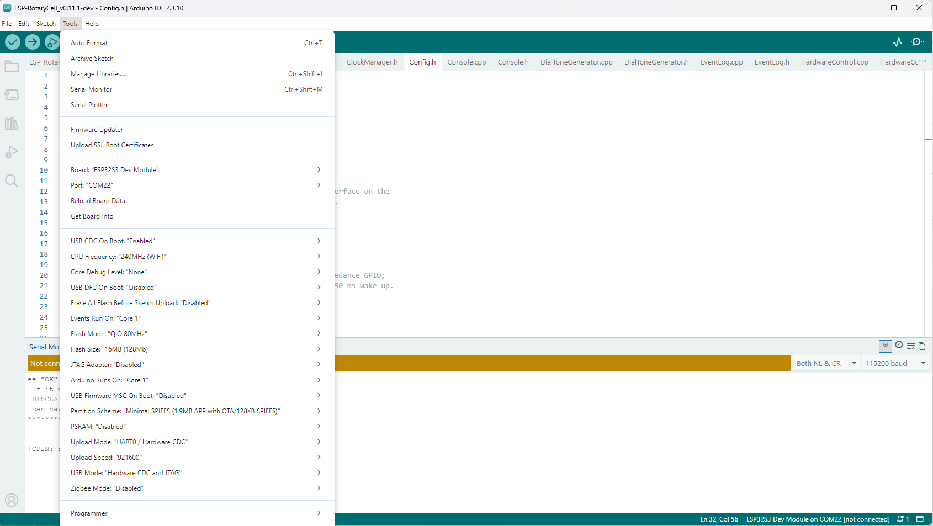Switch to the ClockManager.h tab
Image resolution: width=933 pixels, height=526 pixels.
(x=372, y=62)
